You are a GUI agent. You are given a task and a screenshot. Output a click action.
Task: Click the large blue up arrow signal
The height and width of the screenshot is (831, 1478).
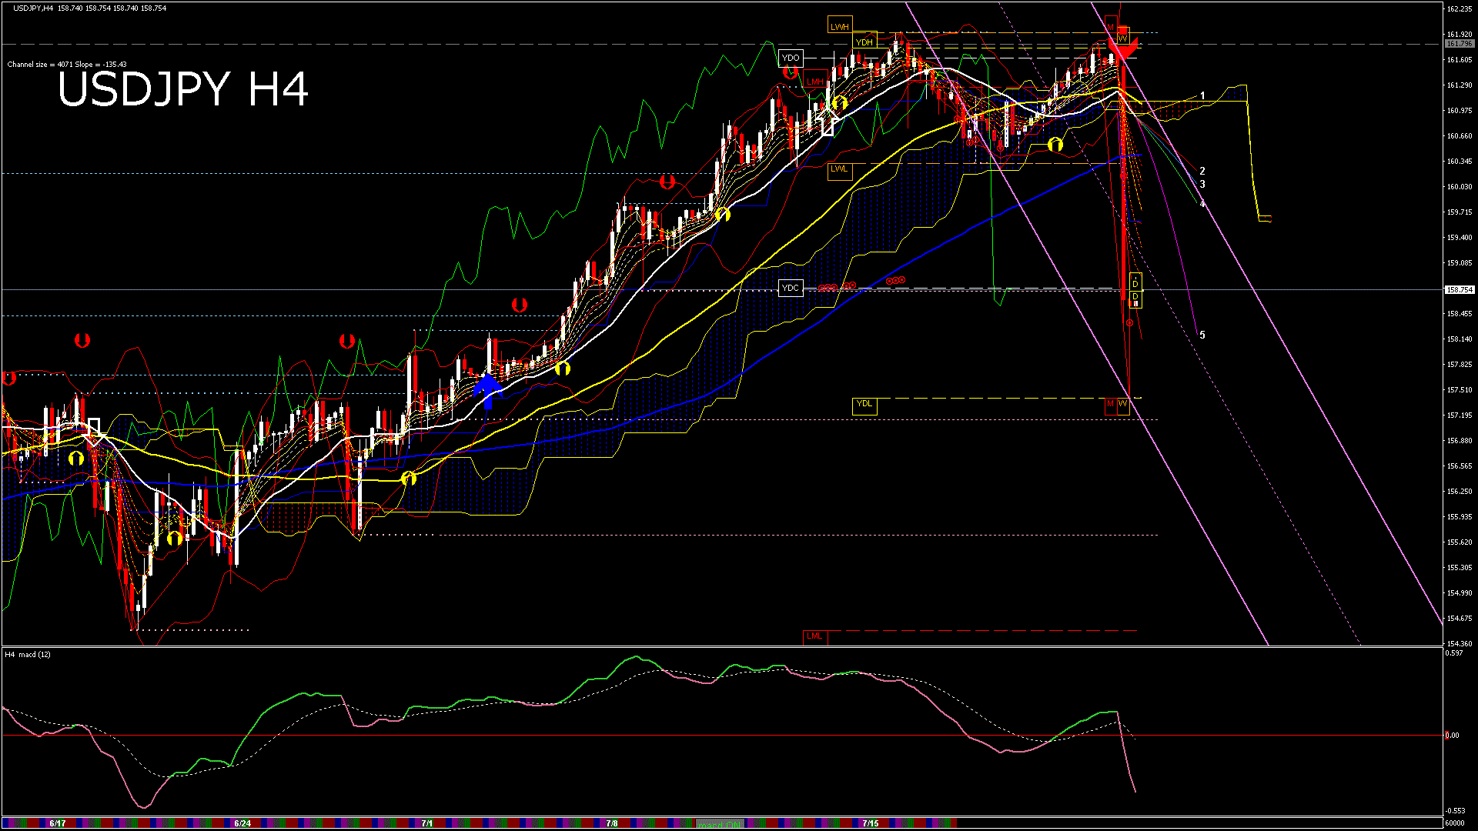point(487,390)
